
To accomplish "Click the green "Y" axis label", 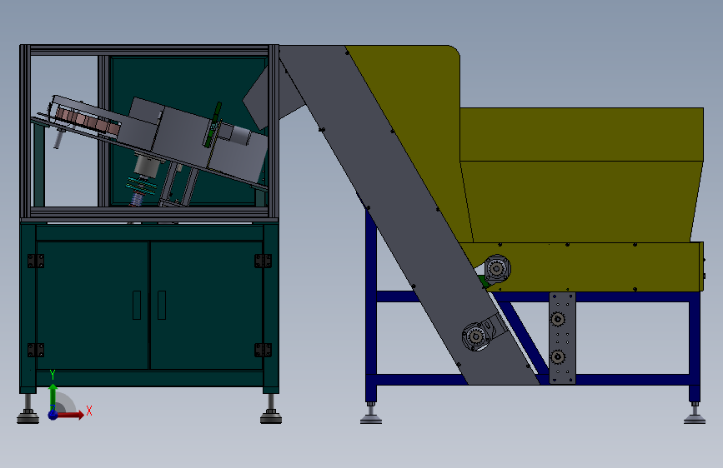I will pos(53,375).
